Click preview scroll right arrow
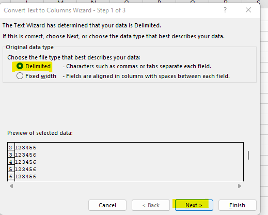This screenshot has width=268, height=215. pyautogui.click(x=240, y=186)
